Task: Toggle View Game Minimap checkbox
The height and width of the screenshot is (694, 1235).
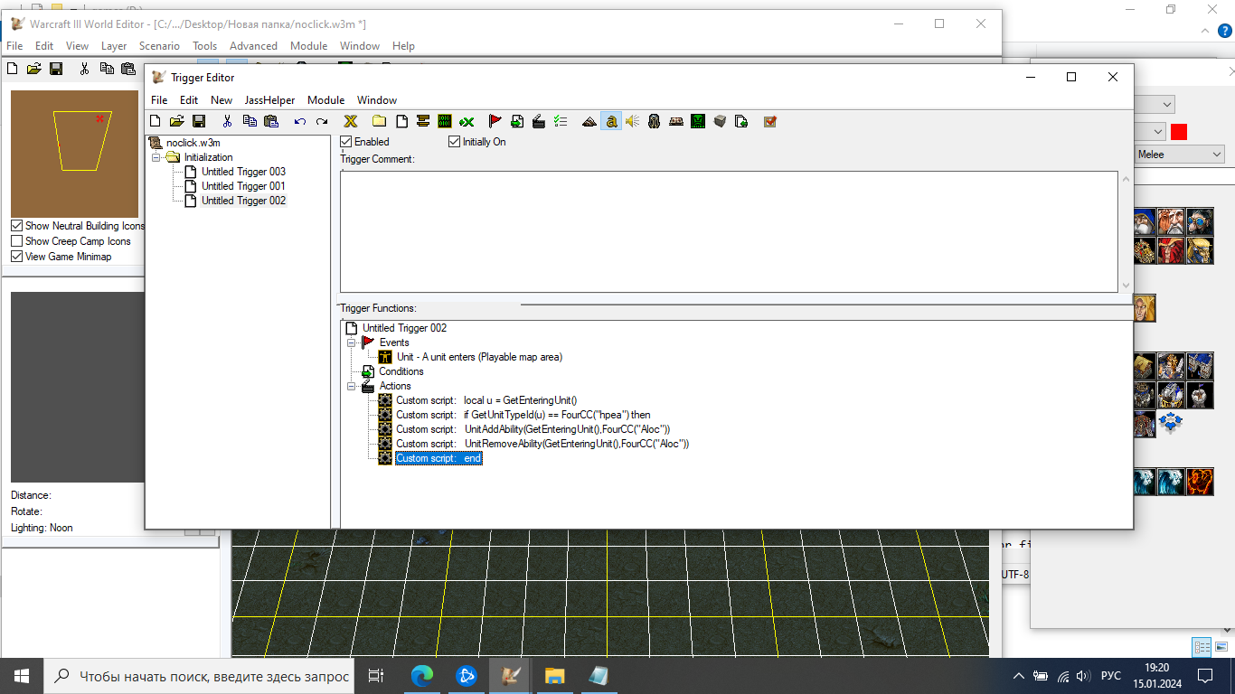Action: 16,257
